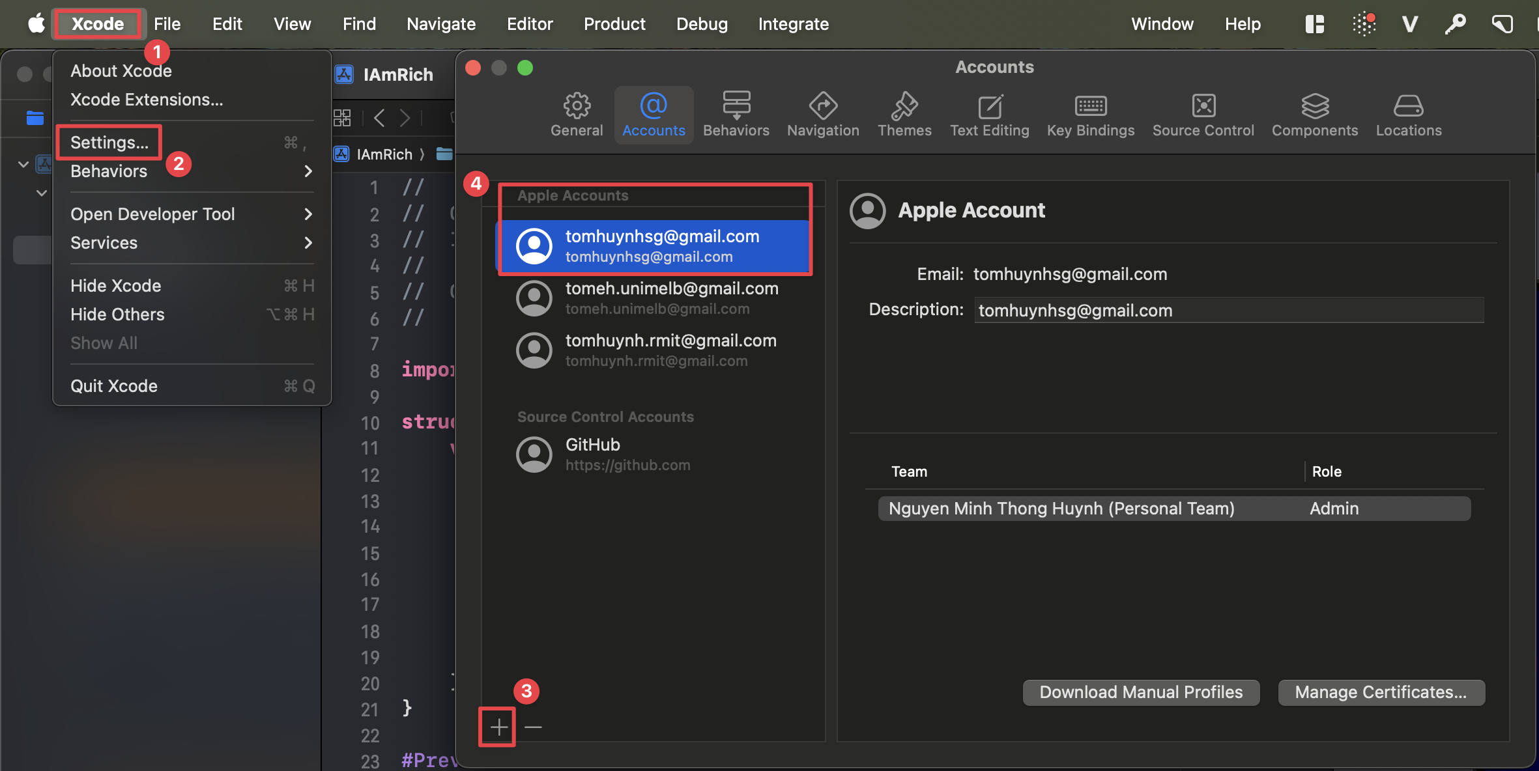Edit the account Description field
This screenshot has height=771, width=1539.
[1229, 310]
